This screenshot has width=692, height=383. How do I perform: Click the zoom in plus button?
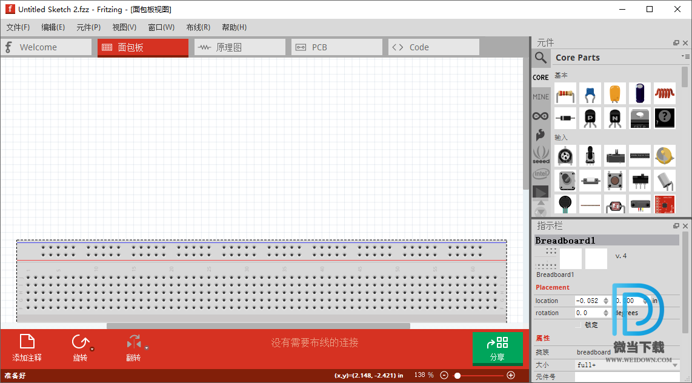tap(511, 376)
